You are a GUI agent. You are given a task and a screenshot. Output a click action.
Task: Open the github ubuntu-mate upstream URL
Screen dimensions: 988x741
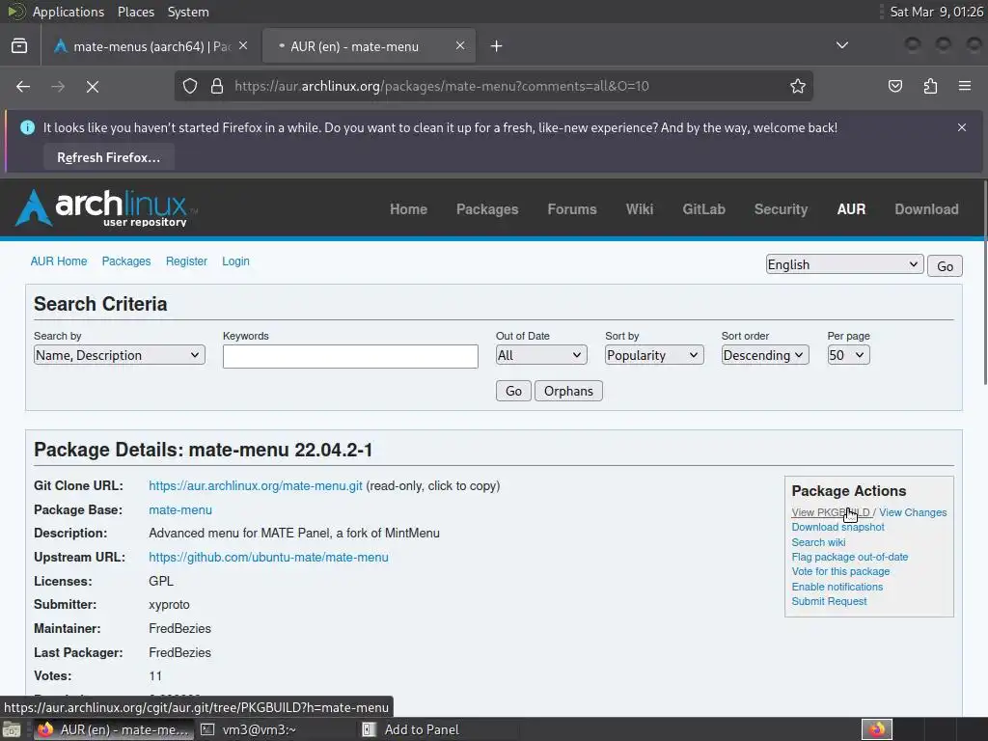(x=268, y=557)
